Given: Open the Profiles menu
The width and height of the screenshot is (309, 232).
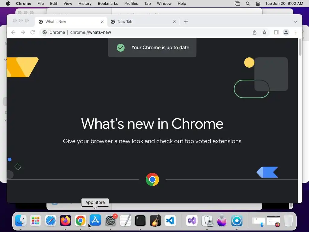Looking at the screenshot, I should [131, 4].
